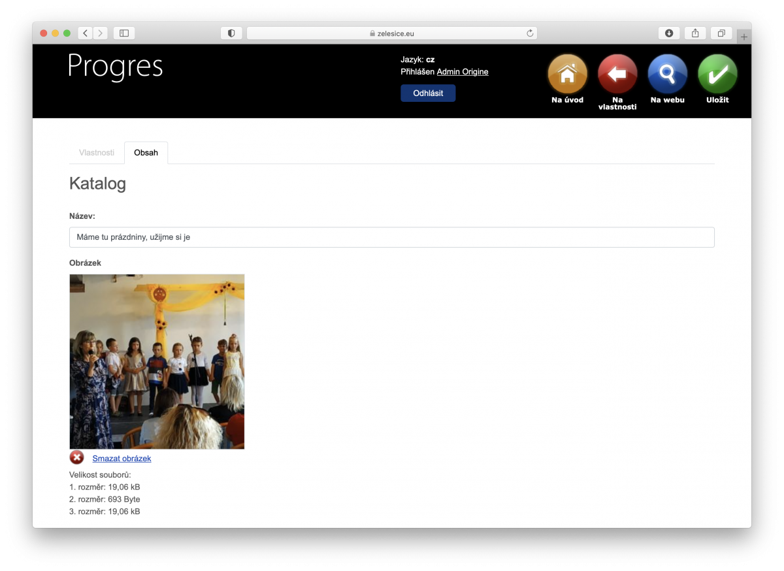This screenshot has width=784, height=571.
Task: Open Safari downloads icon
Action: pyautogui.click(x=669, y=33)
